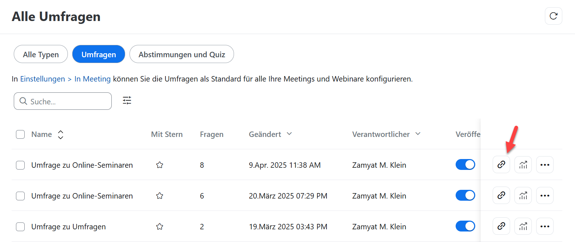Screen dimensions: 575x242
Task: Expand the Geändert column dropdown
Action: tap(289, 134)
